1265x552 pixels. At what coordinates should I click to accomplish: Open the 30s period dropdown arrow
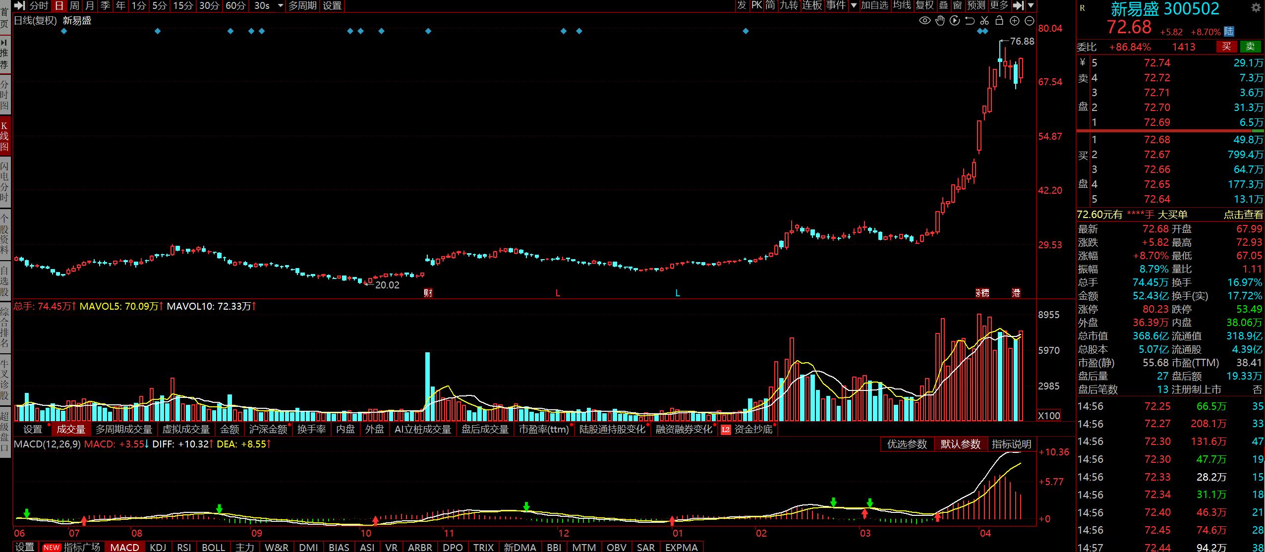281,6
